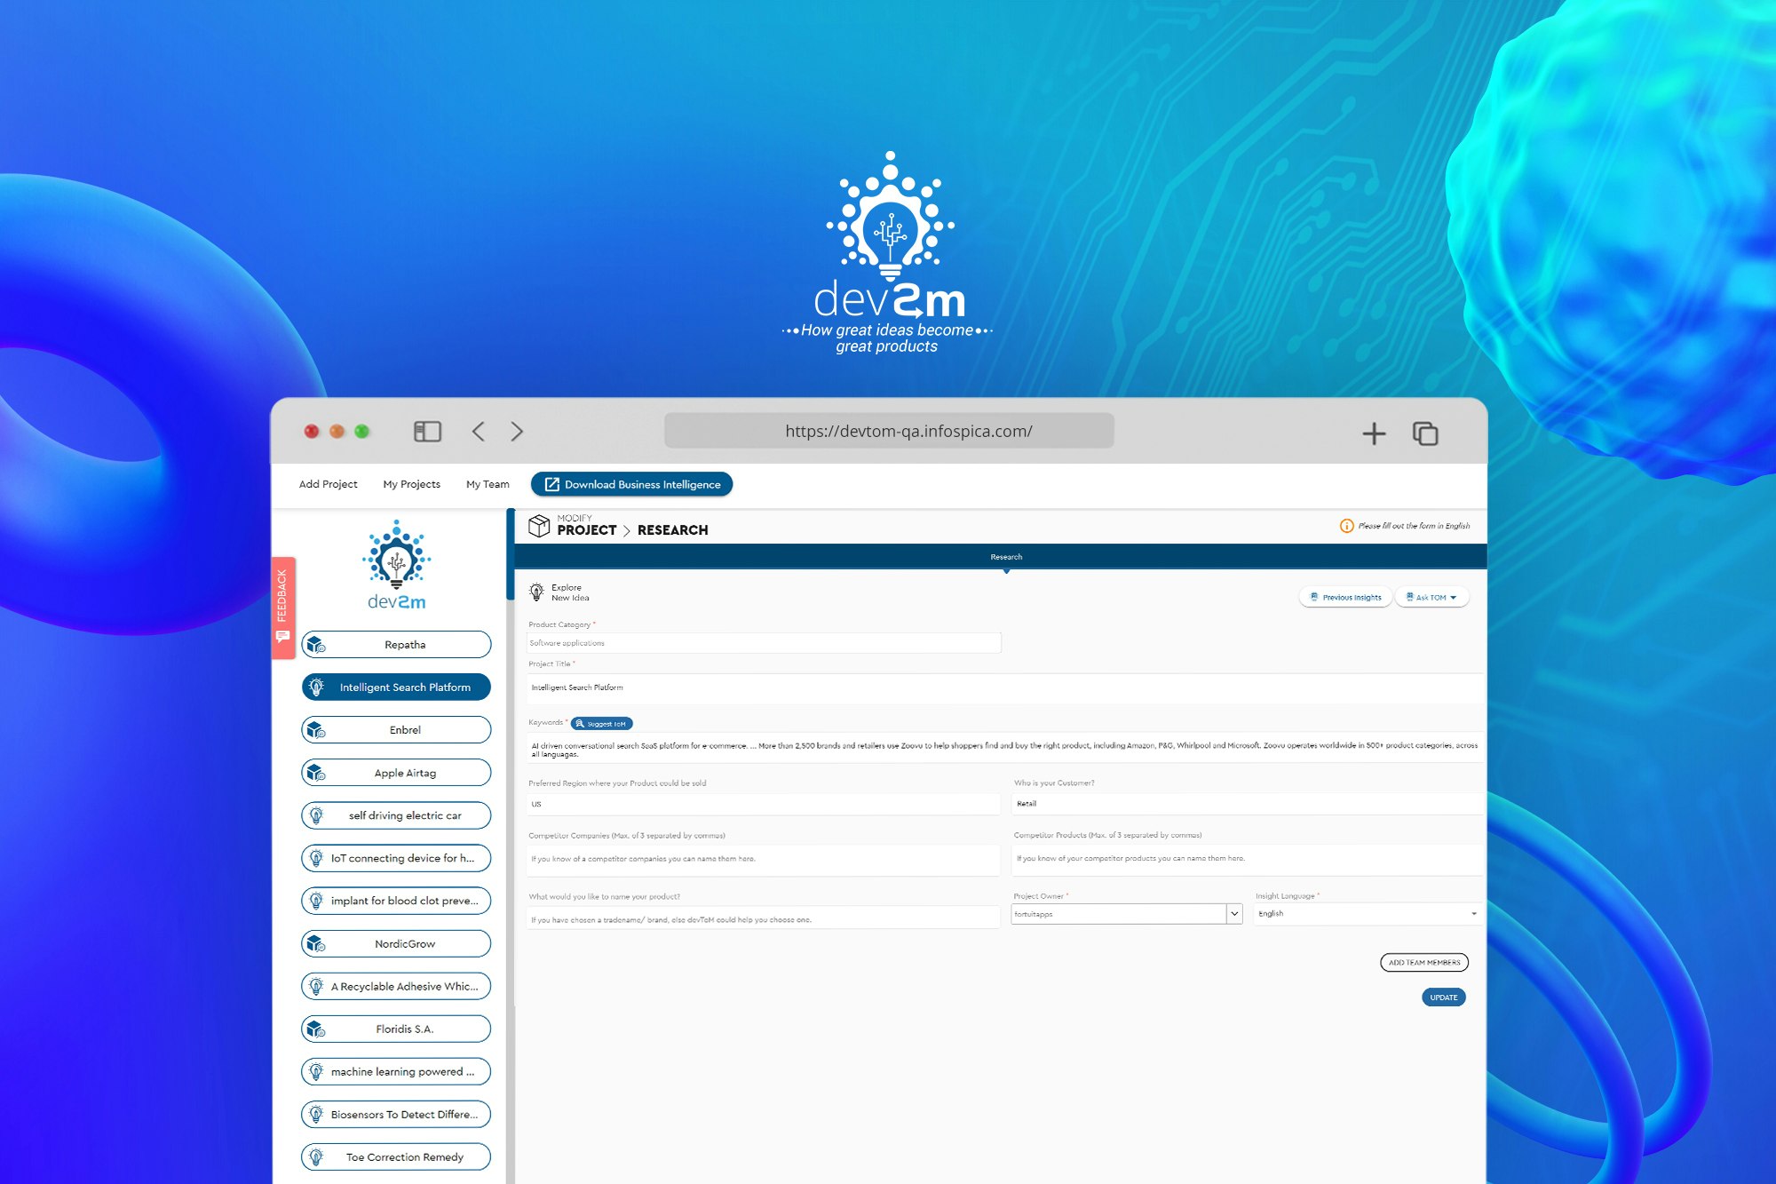Click implant for blood clot idea icon

tap(316, 901)
